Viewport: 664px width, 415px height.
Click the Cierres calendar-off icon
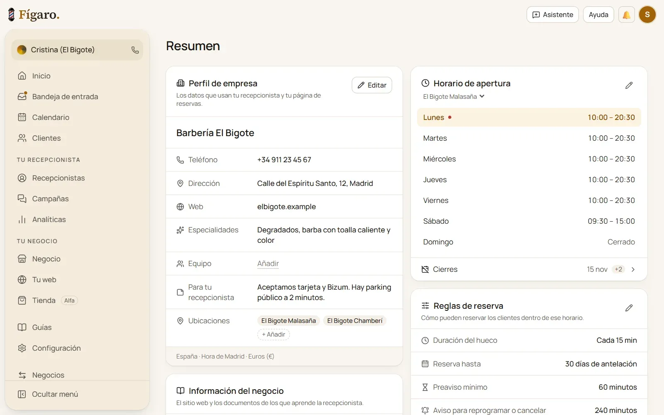(x=425, y=269)
